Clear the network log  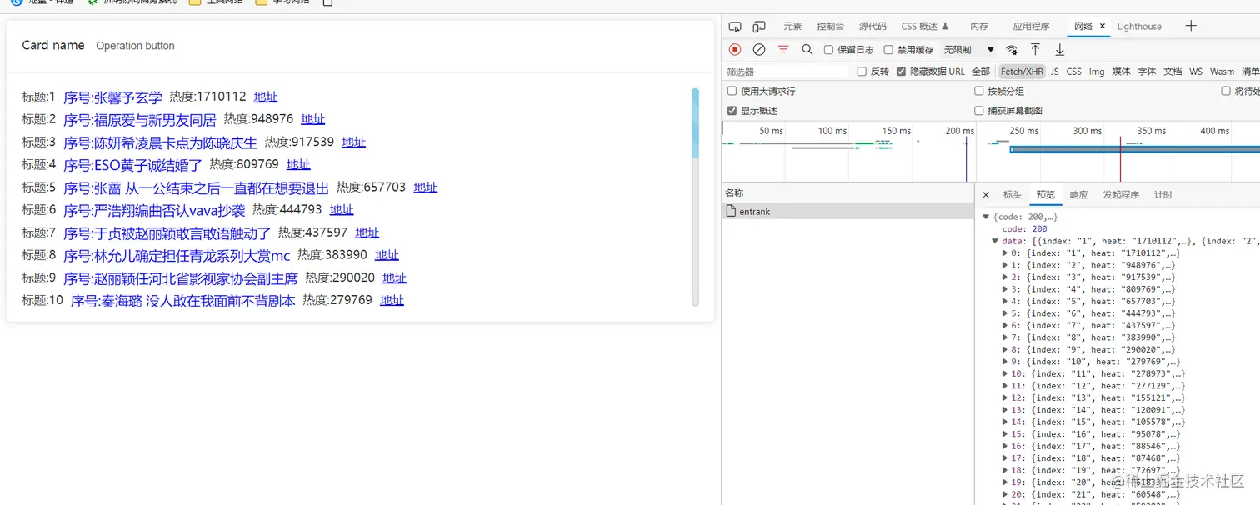click(x=759, y=50)
